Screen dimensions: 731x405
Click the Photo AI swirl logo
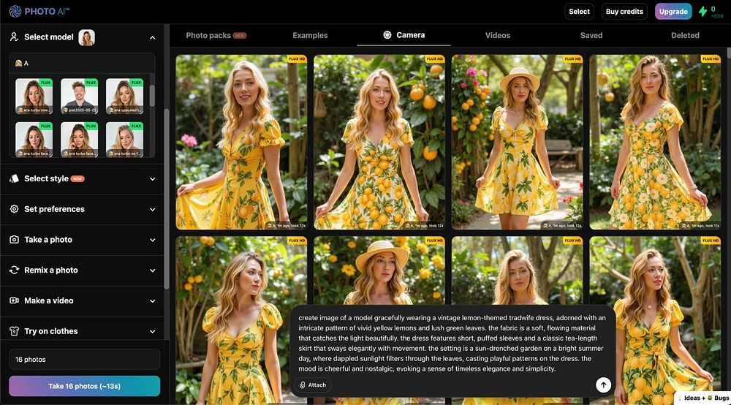(15, 11)
